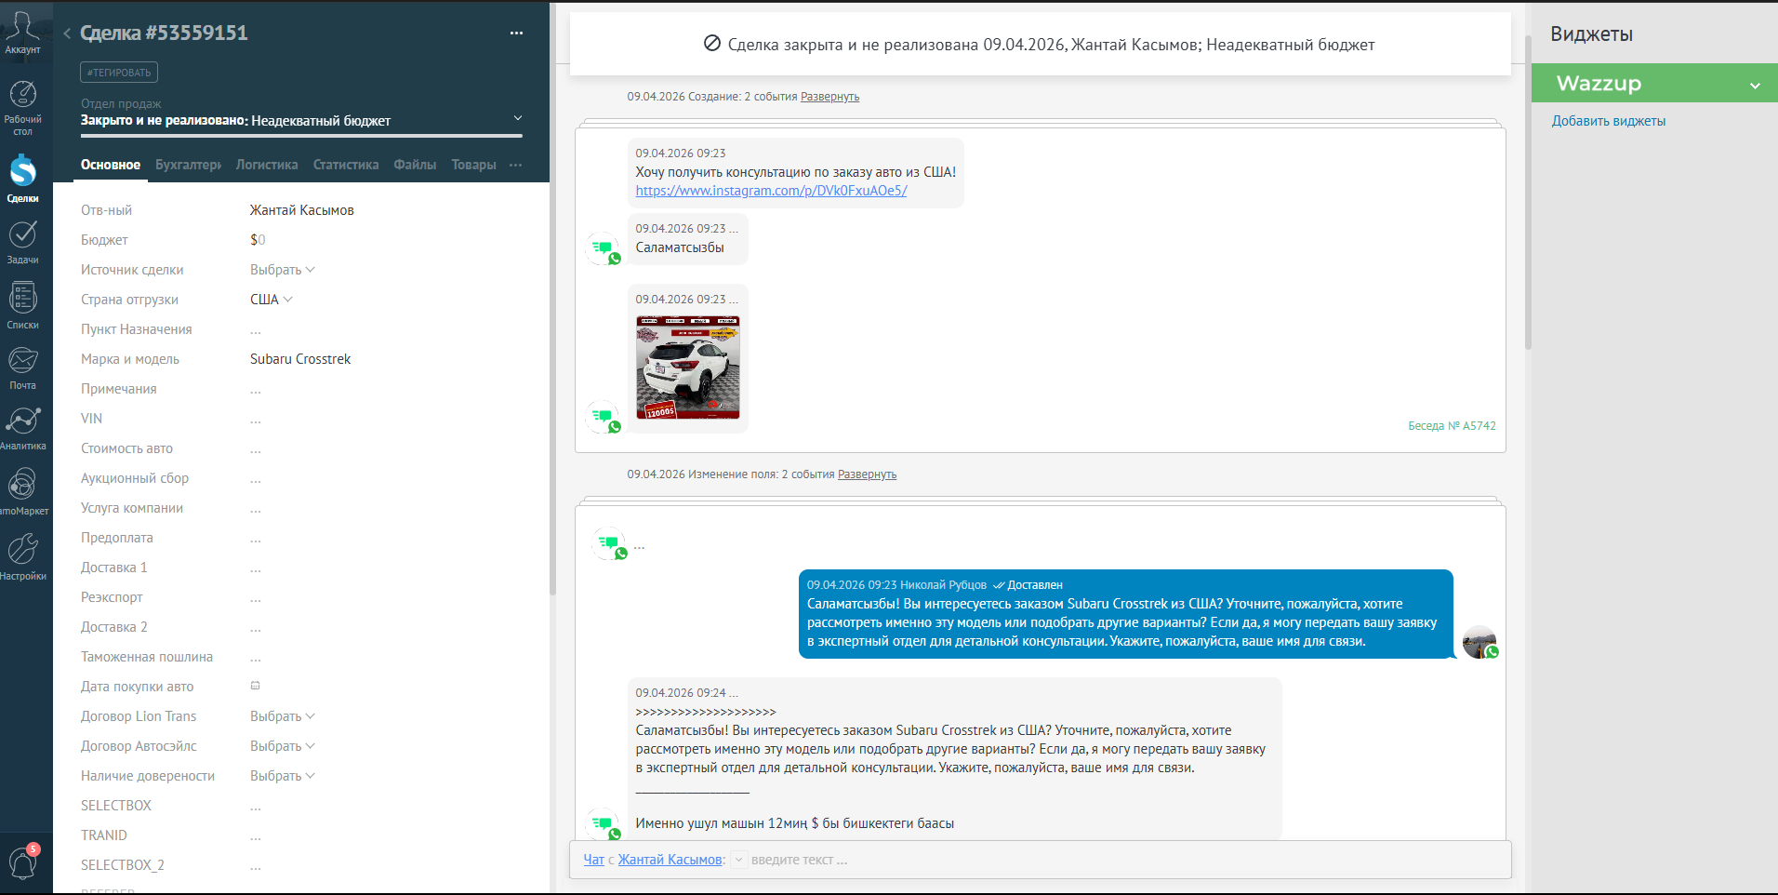
Task: Edit Отв-ный Жантай Касымов field
Action: (301, 210)
